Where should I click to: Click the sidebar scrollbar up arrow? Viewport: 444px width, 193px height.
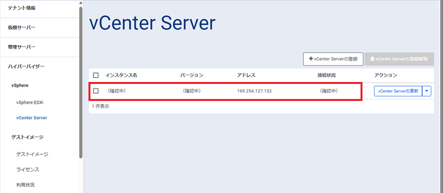pyautogui.click(x=81, y=3)
